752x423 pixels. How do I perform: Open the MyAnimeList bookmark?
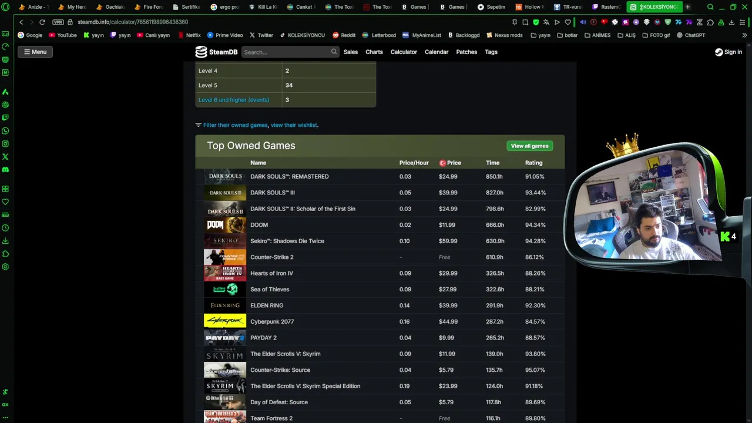(x=421, y=35)
